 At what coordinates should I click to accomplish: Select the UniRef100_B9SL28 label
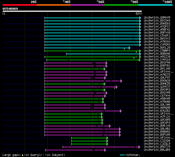click(157, 48)
